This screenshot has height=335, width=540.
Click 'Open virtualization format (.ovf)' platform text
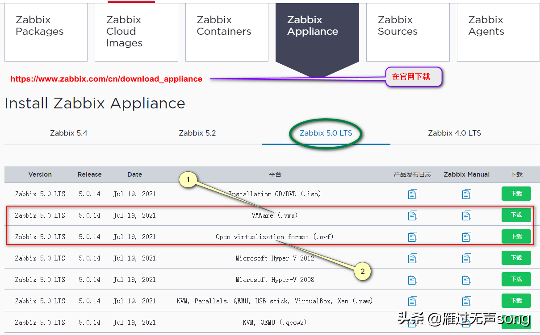click(275, 237)
